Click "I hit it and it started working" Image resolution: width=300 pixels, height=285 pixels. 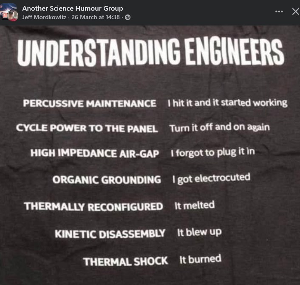227,103
